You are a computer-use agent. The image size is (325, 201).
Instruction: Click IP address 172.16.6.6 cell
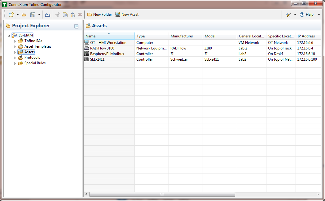coord(308,43)
